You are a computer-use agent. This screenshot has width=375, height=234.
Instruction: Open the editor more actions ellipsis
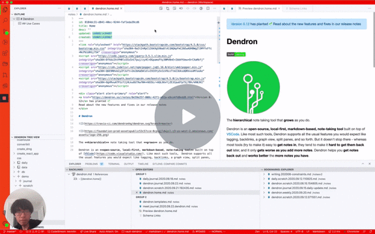coord(215,8)
